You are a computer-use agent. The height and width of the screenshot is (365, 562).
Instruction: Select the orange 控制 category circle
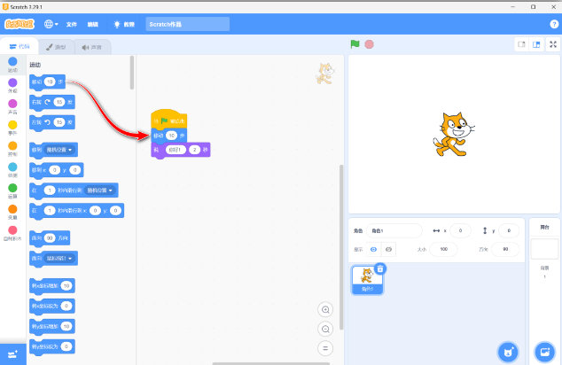click(12, 148)
